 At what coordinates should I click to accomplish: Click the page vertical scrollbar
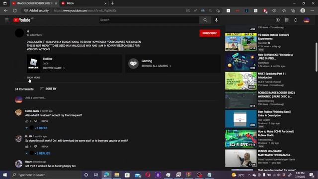pos(317,57)
